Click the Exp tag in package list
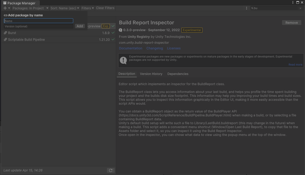The width and height of the screenshot is (305, 175). (x=106, y=26)
